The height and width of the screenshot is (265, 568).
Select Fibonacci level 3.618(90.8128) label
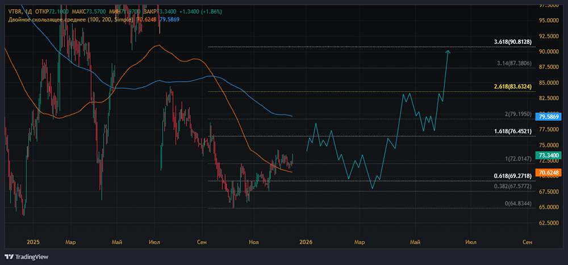pyautogui.click(x=512, y=42)
